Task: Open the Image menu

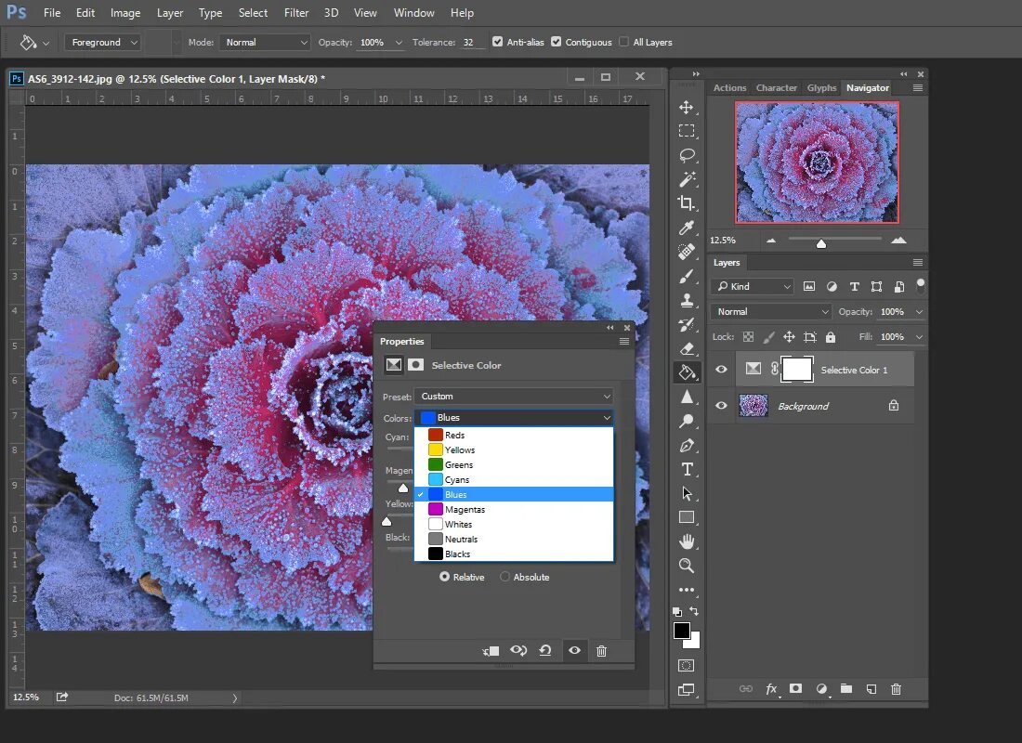Action: click(125, 13)
